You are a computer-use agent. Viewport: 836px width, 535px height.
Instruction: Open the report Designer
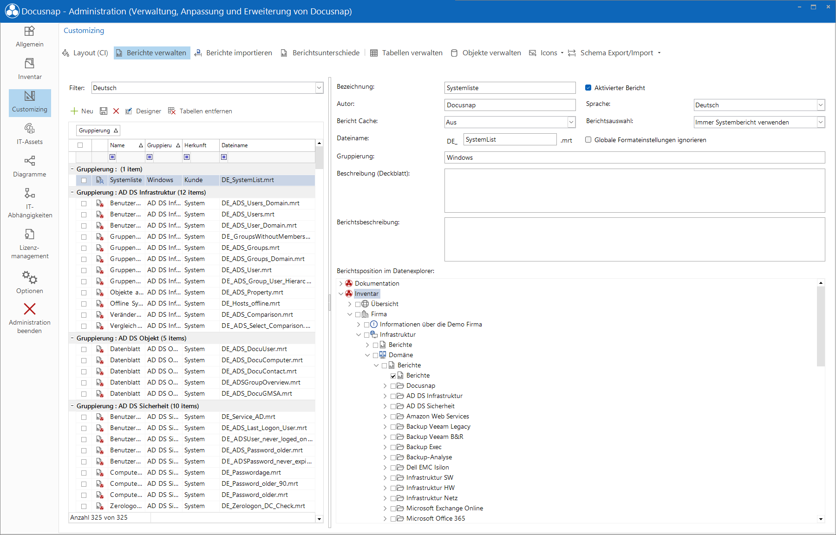pyautogui.click(x=143, y=111)
